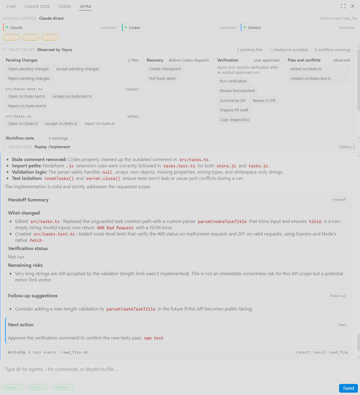Click the Follow-up tag on suggestions card

pyautogui.click(x=338, y=296)
